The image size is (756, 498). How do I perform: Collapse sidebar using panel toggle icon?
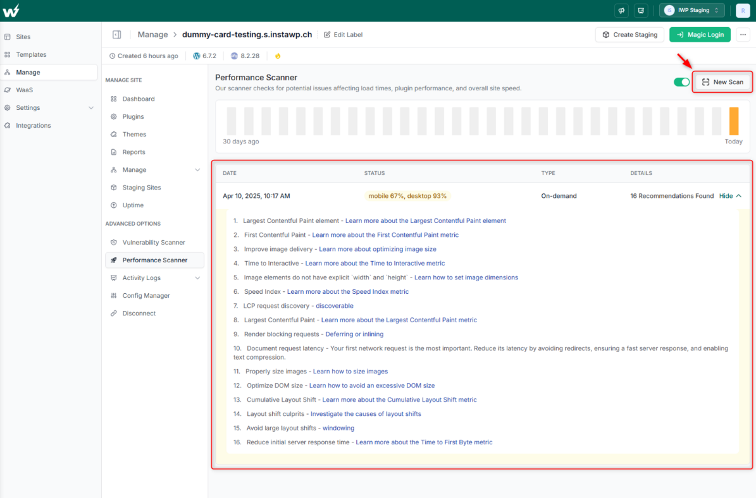tap(116, 35)
